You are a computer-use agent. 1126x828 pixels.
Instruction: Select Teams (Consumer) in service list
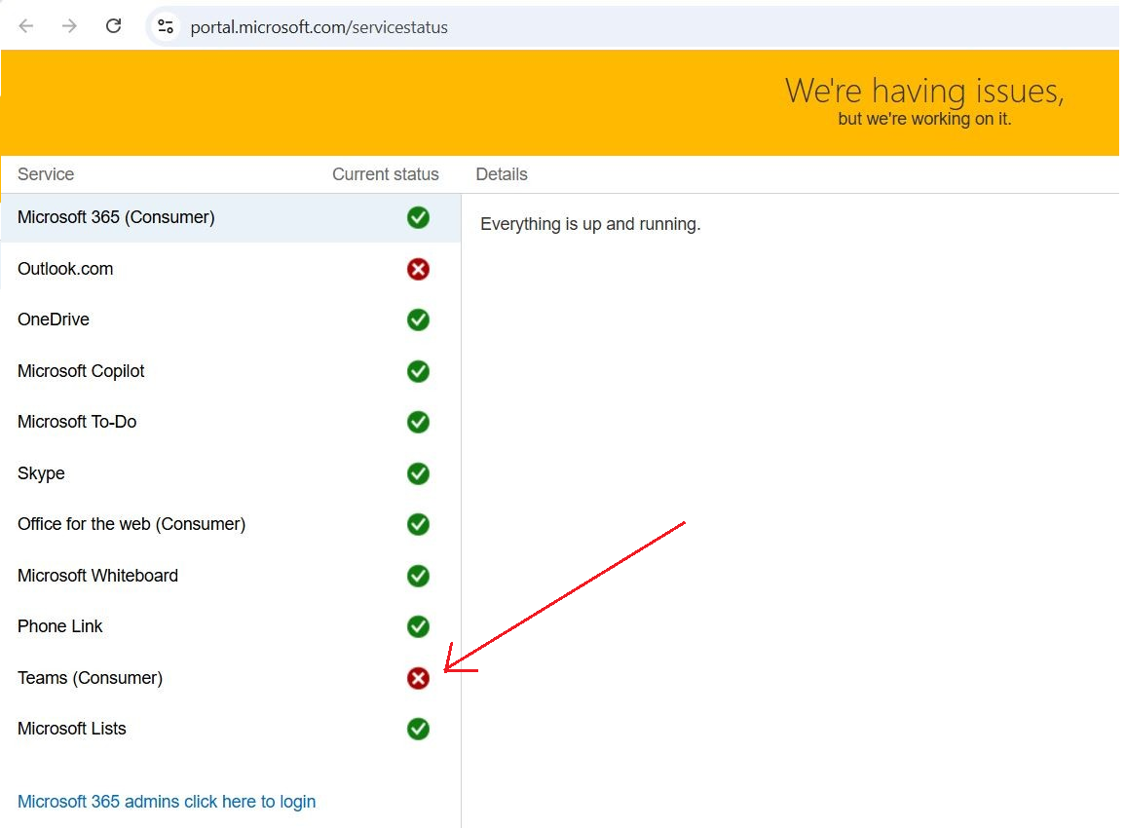coord(90,678)
